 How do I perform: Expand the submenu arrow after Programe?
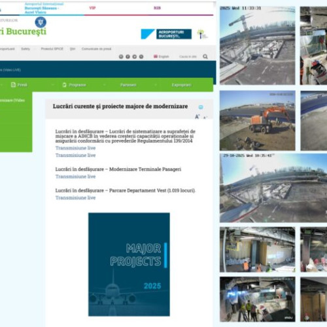click(x=104, y=85)
